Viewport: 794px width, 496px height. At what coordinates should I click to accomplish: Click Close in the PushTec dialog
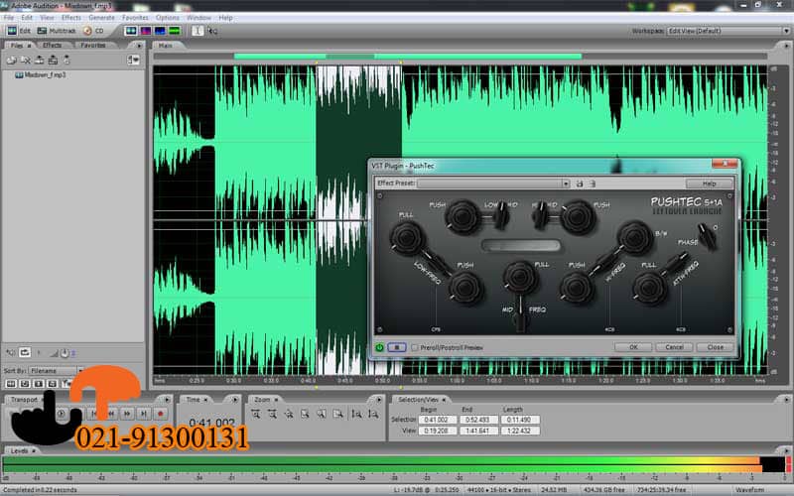pyautogui.click(x=715, y=348)
